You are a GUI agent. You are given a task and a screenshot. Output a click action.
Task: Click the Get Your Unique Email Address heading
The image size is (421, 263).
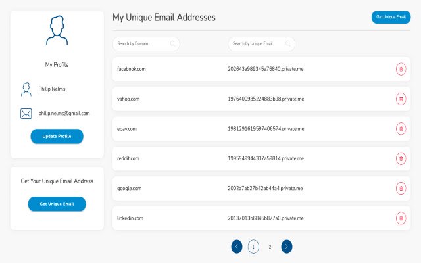57,181
